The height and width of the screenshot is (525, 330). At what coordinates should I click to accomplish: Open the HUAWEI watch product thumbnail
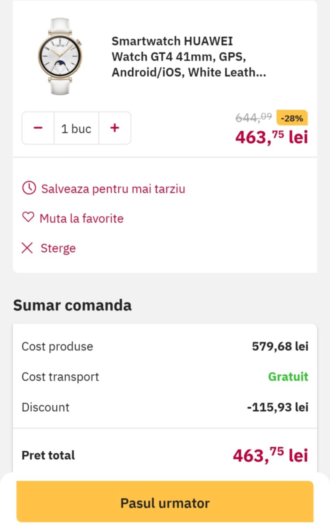click(x=60, y=56)
